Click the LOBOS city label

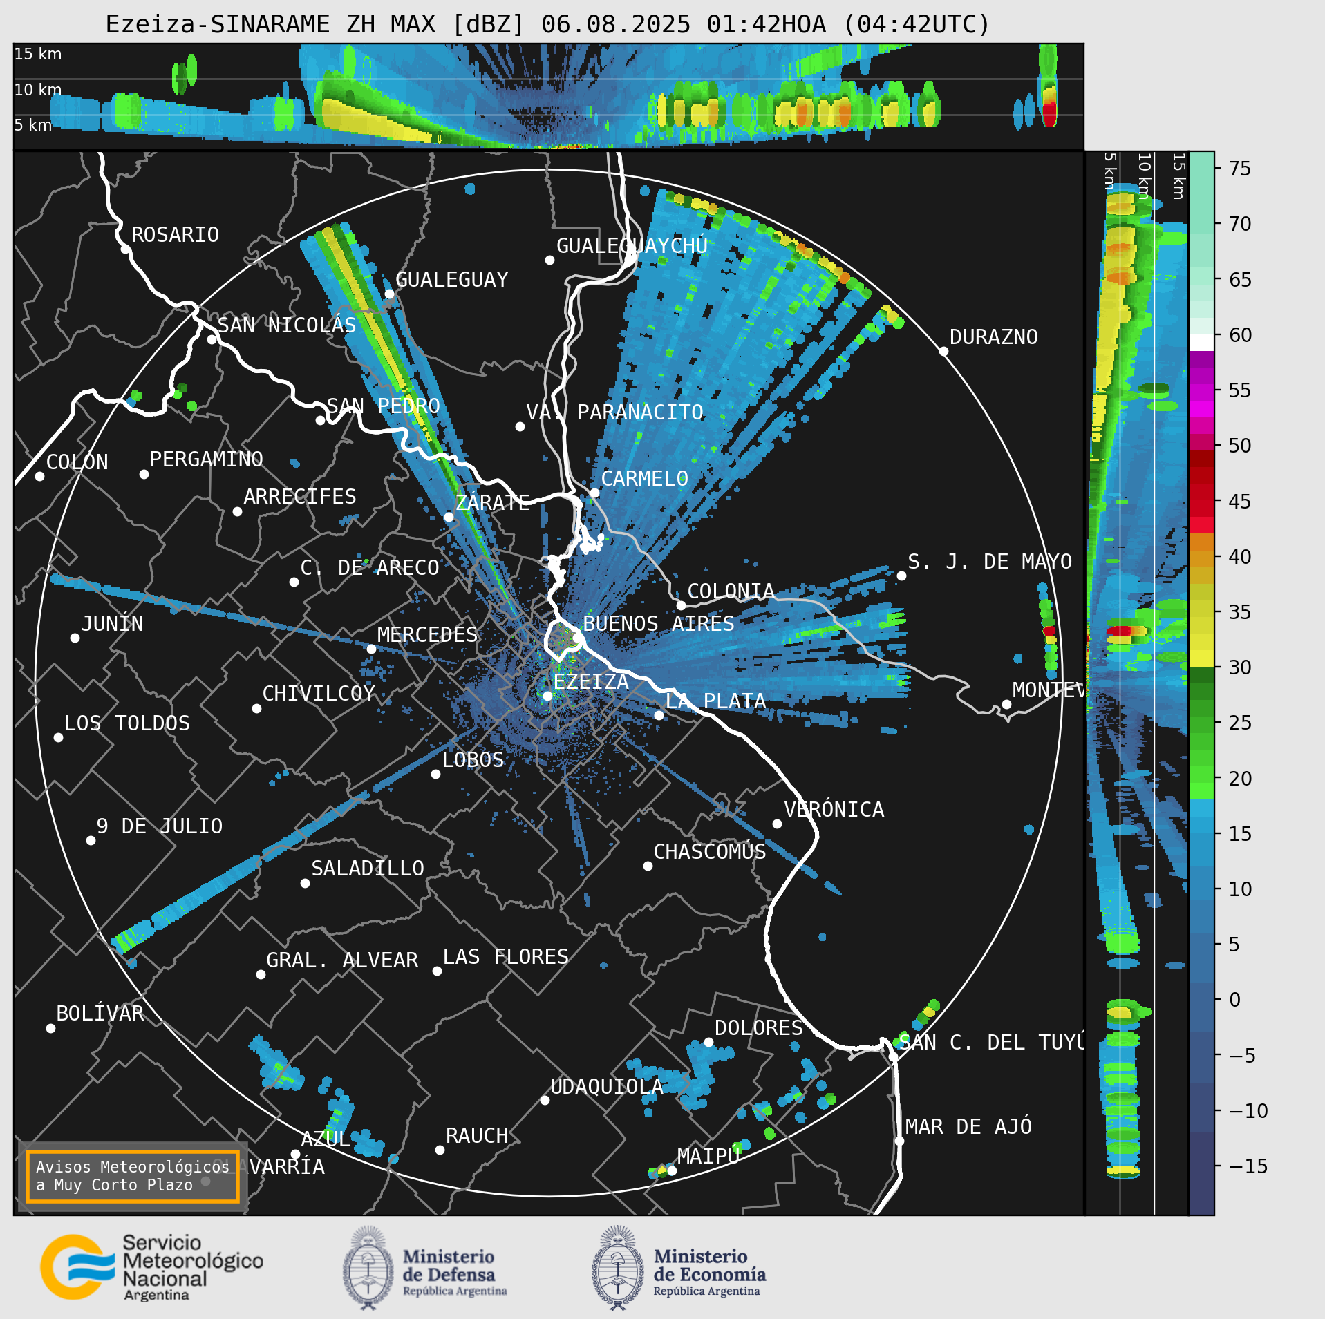tap(473, 760)
